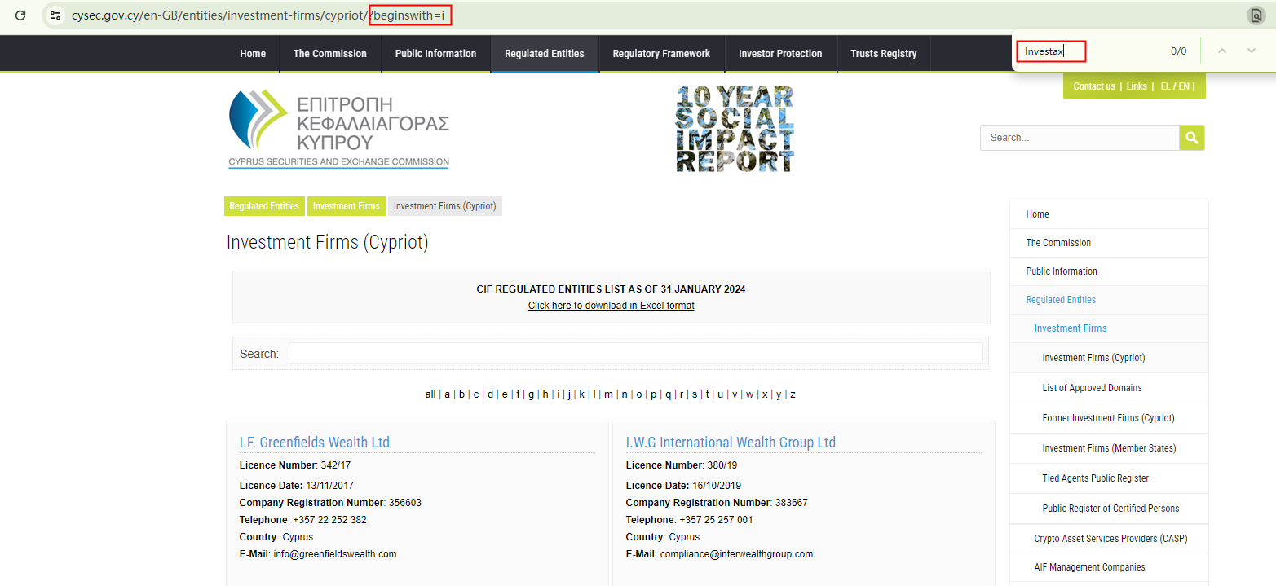Click email compliance@interwealthgroup.com
The image size is (1276, 586).
tap(737, 554)
